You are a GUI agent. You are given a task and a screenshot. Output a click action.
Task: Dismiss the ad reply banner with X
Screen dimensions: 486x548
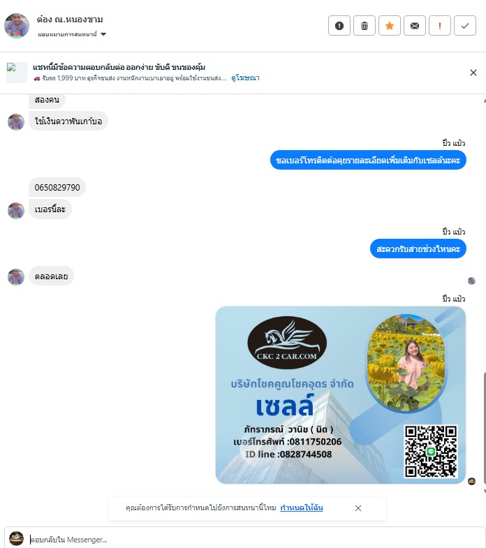473,73
